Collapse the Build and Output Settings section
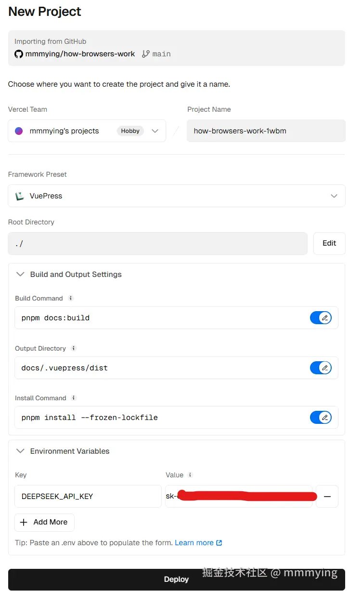This screenshot has height=591, width=349. pyautogui.click(x=20, y=275)
